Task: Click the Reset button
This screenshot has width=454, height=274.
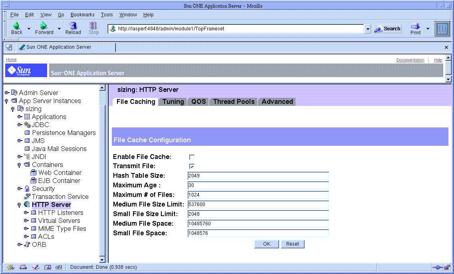Action: [x=292, y=244]
